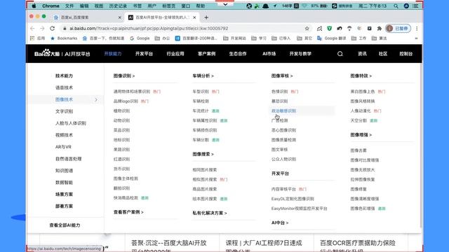Open the EasyDL定制化图像识别 link
The image size is (449, 252).
pyautogui.click(x=293, y=199)
